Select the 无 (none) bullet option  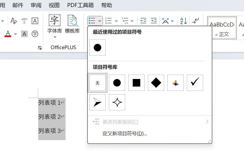coord(97,83)
